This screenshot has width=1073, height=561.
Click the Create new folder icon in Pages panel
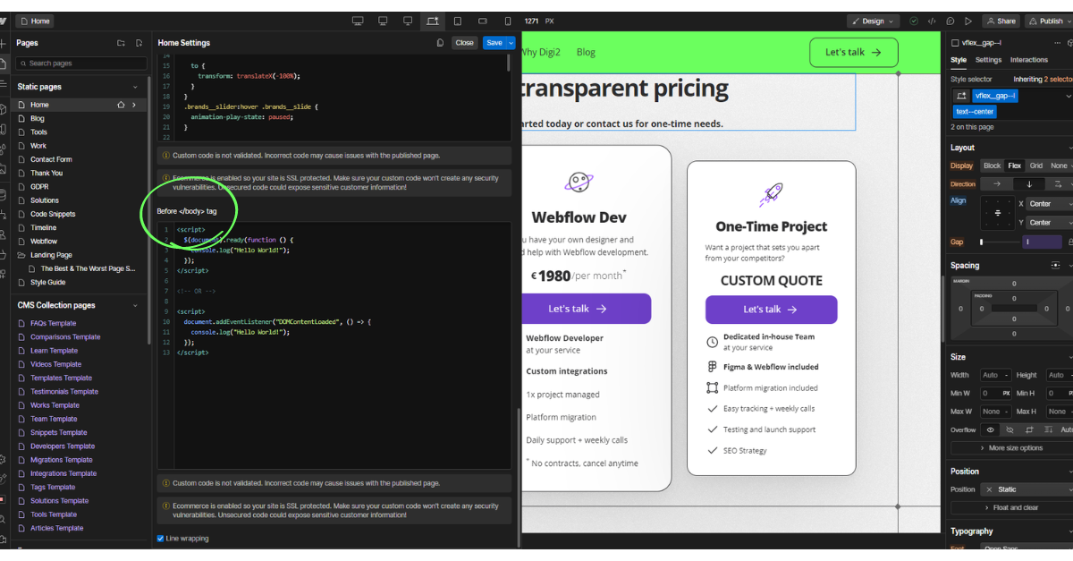point(121,43)
